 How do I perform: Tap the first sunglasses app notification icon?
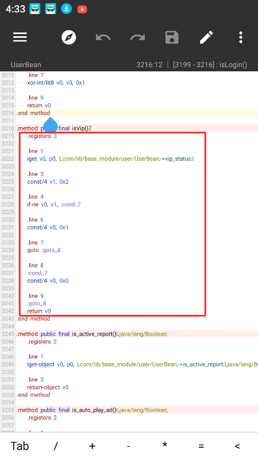tap(35, 9)
